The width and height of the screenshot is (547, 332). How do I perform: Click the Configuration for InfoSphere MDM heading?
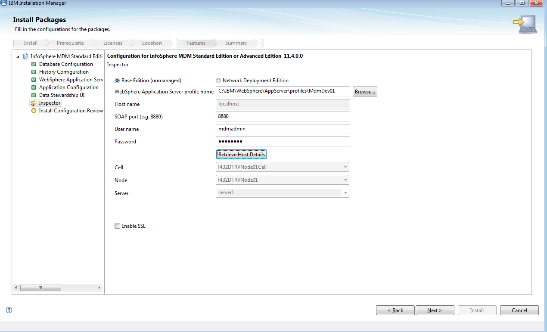(205, 56)
